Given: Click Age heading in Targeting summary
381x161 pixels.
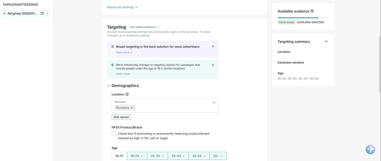Looking at the screenshot, I should tap(281, 73).
